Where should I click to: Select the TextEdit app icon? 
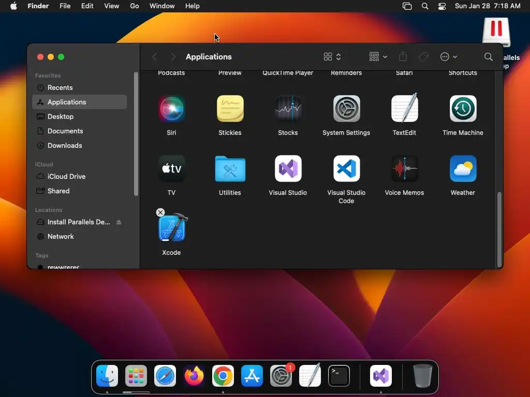click(x=405, y=108)
